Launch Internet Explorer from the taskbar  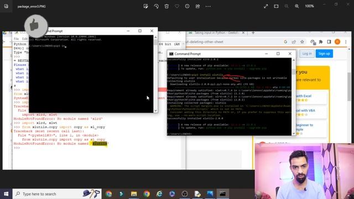(x=159, y=194)
